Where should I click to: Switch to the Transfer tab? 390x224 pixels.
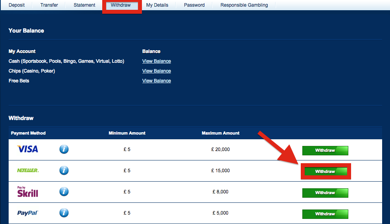tap(49, 5)
